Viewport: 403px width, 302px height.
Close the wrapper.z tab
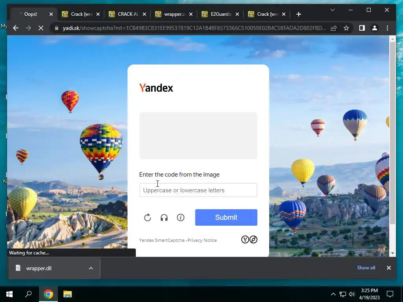[x=191, y=14]
